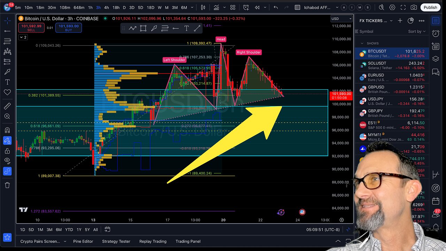Switch to the weekly W timeframe
The image size is (446, 251).
(160, 7)
